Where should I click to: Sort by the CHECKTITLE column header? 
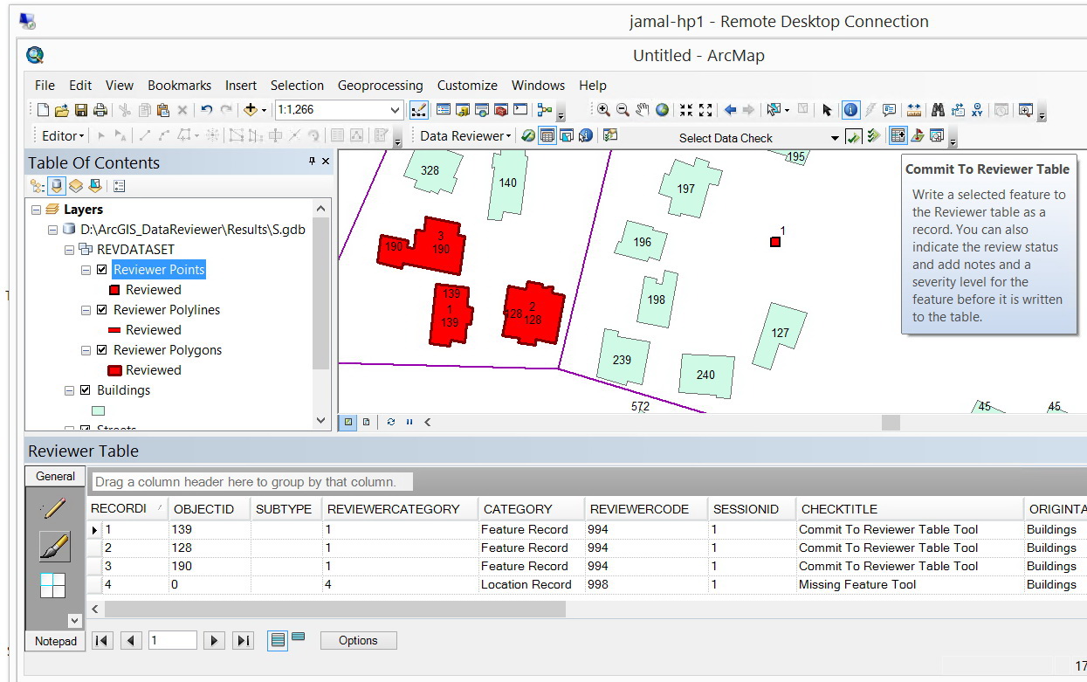[909, 509]
